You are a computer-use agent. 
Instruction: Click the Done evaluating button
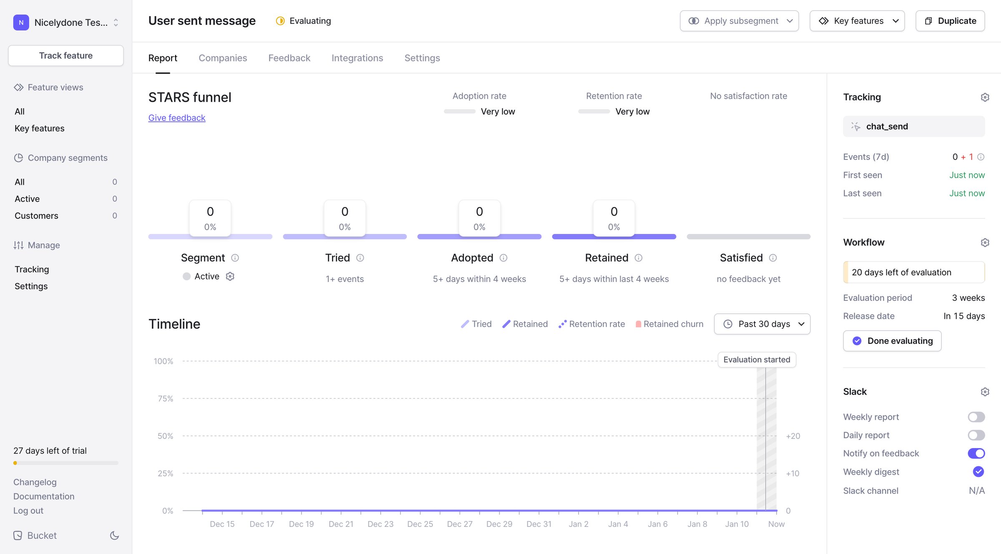[892, 341]
